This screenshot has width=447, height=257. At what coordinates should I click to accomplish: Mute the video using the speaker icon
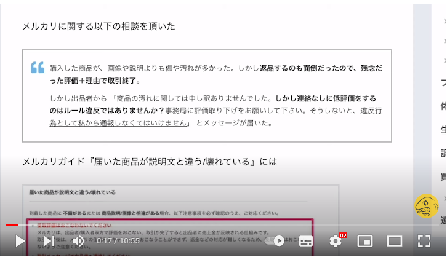(78, 241)
